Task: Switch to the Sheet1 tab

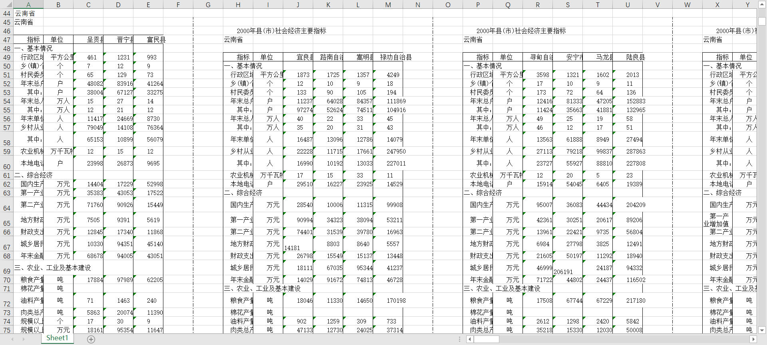Action: pyautogui.click(x=57, y=338)
